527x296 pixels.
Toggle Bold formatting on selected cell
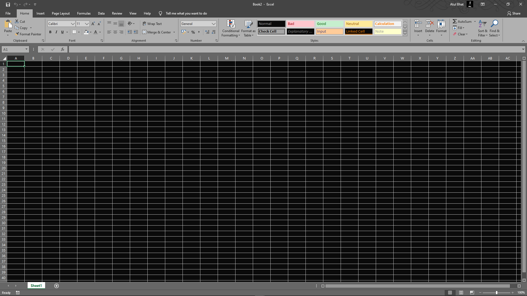tap(50, 32)
